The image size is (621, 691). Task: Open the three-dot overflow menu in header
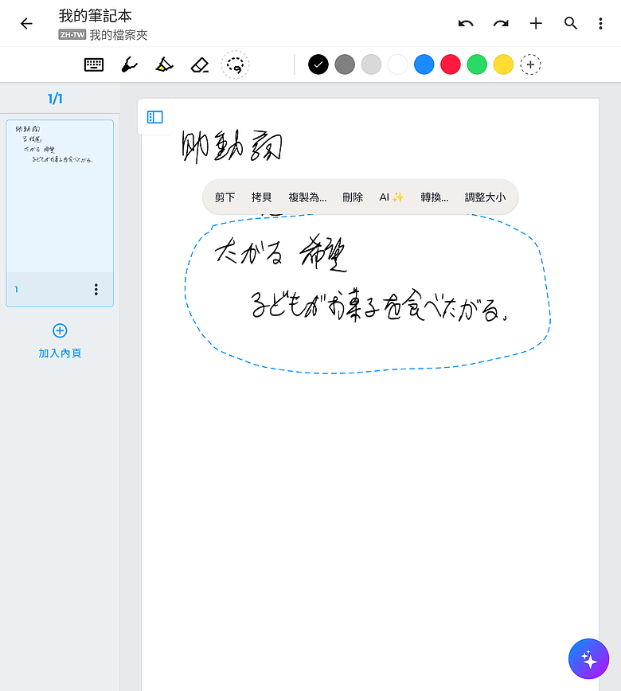(x=600, y=23)
